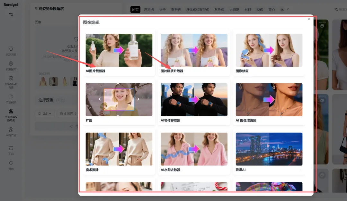This screenshot has height=201, width=347.
Task: Open the AI图片裁剪器 tool card
Action: pos(119,54)
